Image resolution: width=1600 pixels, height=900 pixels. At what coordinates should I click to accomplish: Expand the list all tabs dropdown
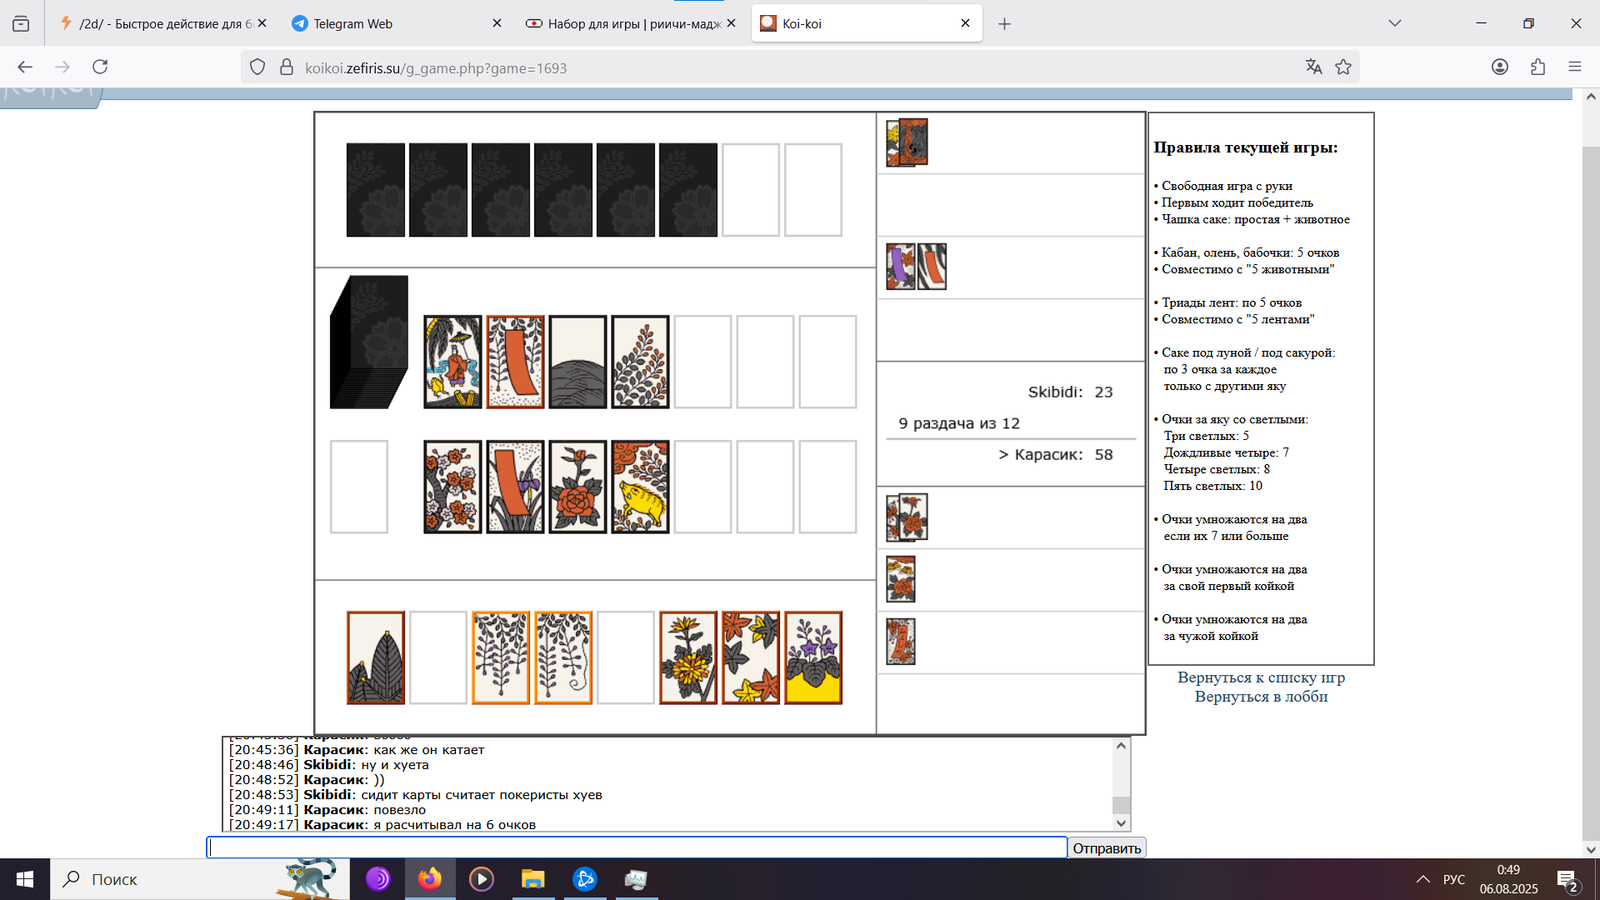pyautogui.click(x=1394, y=23)
